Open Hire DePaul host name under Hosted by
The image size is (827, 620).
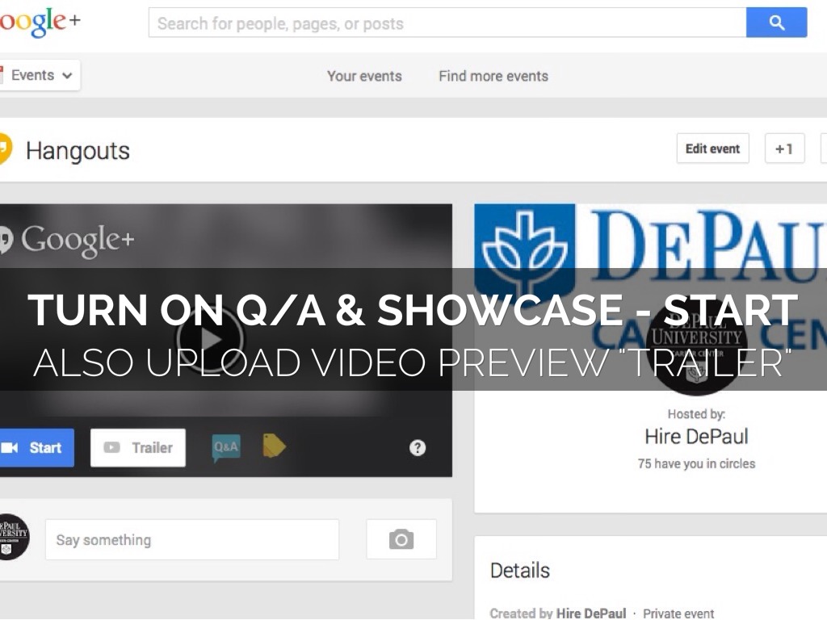pos(696,437)
